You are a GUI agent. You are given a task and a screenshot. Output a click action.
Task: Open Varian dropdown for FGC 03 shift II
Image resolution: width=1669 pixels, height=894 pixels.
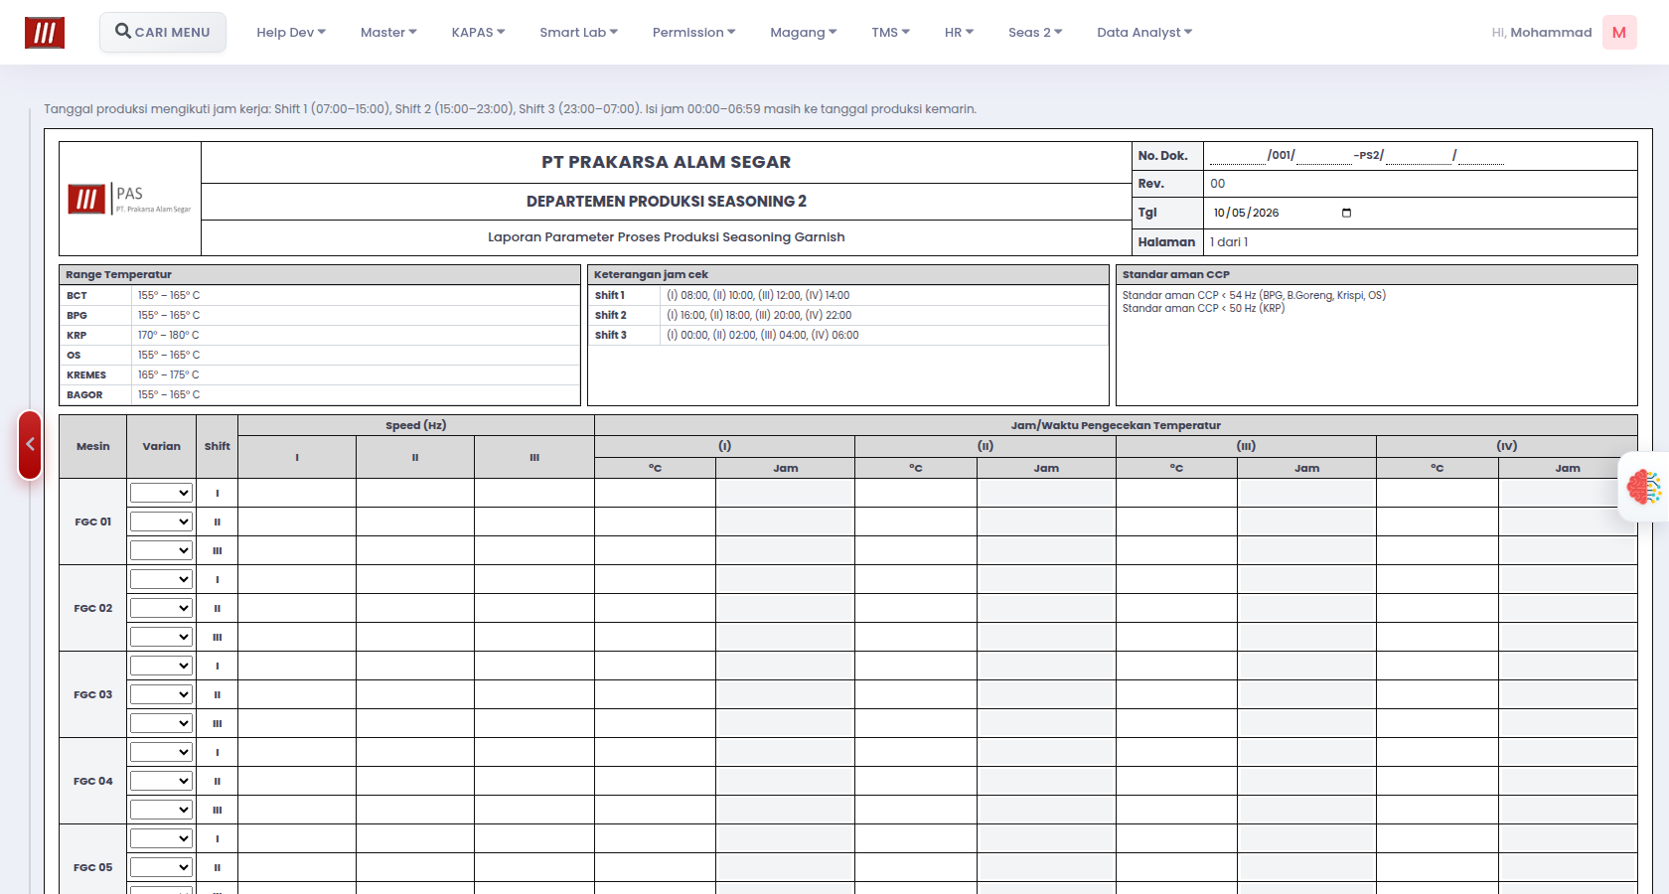[x=161, y=694]
